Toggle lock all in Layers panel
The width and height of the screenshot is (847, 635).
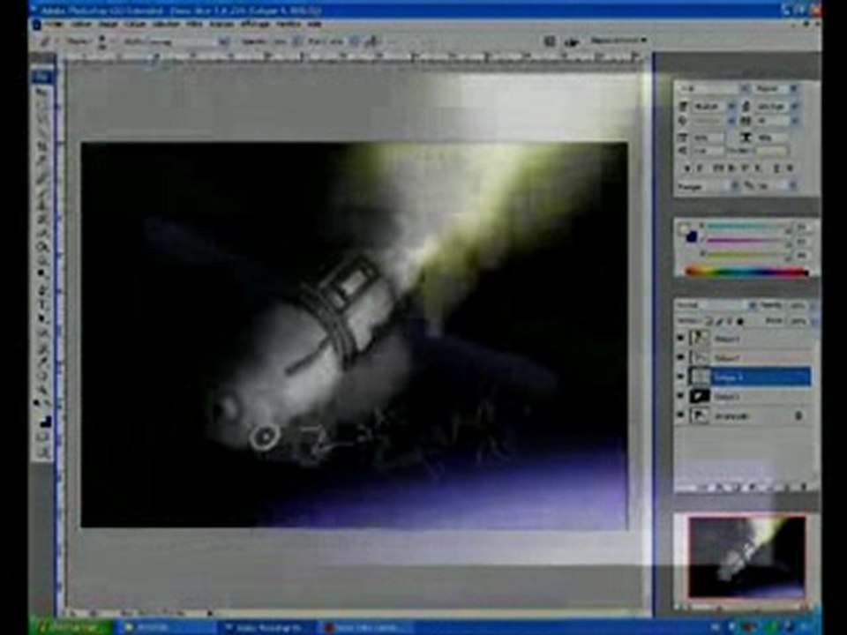point(740,321)
